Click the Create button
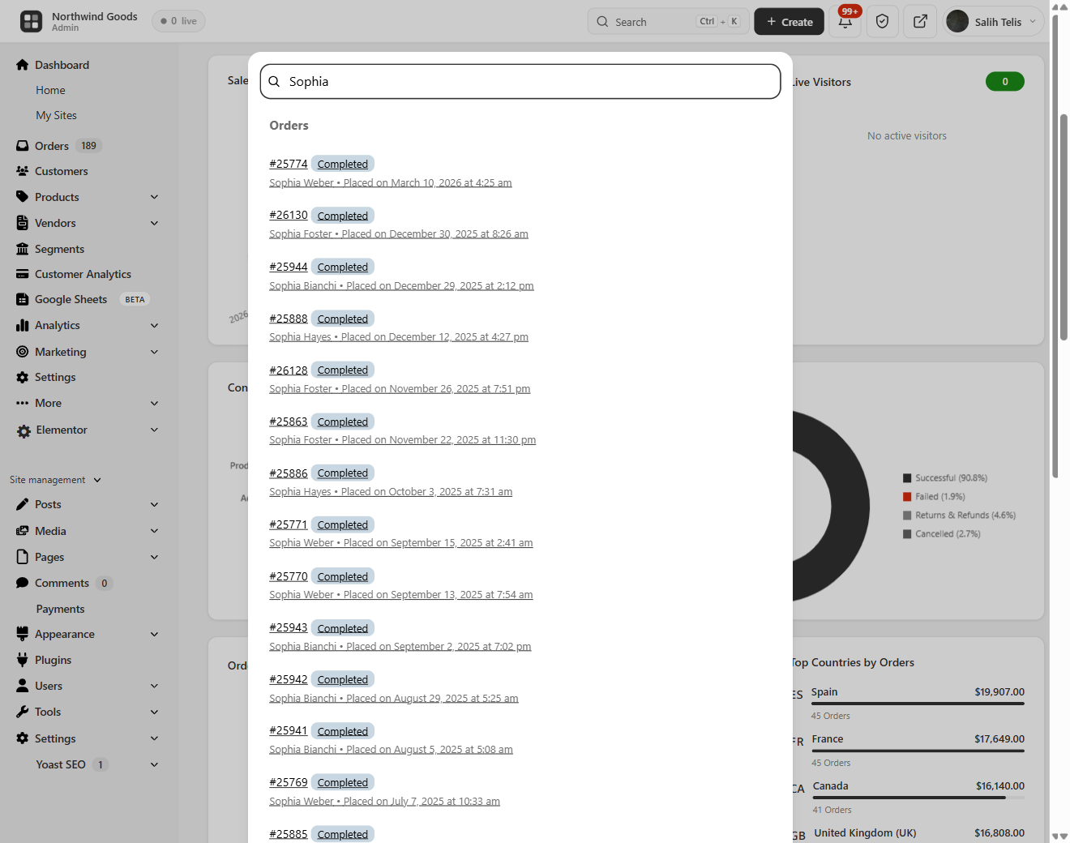Viewport: 1070px width, 843px height. (789, 22)
